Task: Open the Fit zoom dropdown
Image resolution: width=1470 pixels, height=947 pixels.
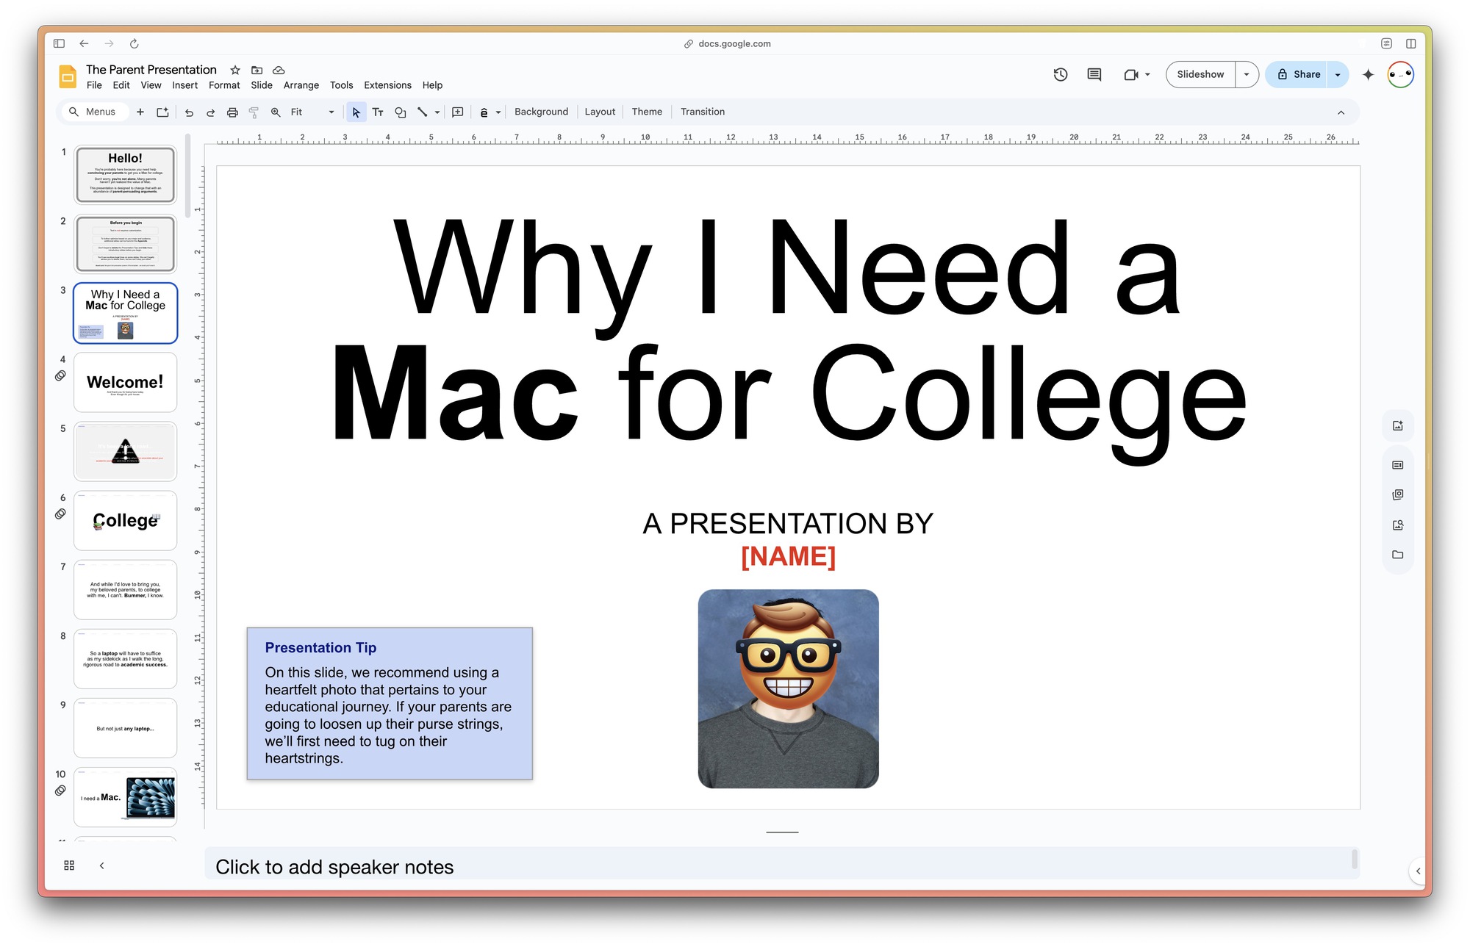Action: 313,112
